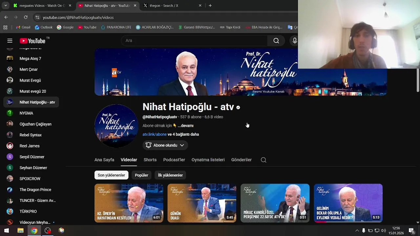
Task: Open the Nihat Hatipoğlu channel avatar
Action: click(x=116, y=126)
